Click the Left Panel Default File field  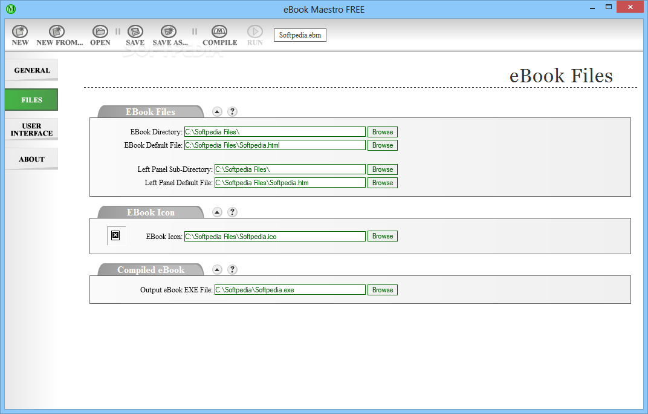click(290, 183)
